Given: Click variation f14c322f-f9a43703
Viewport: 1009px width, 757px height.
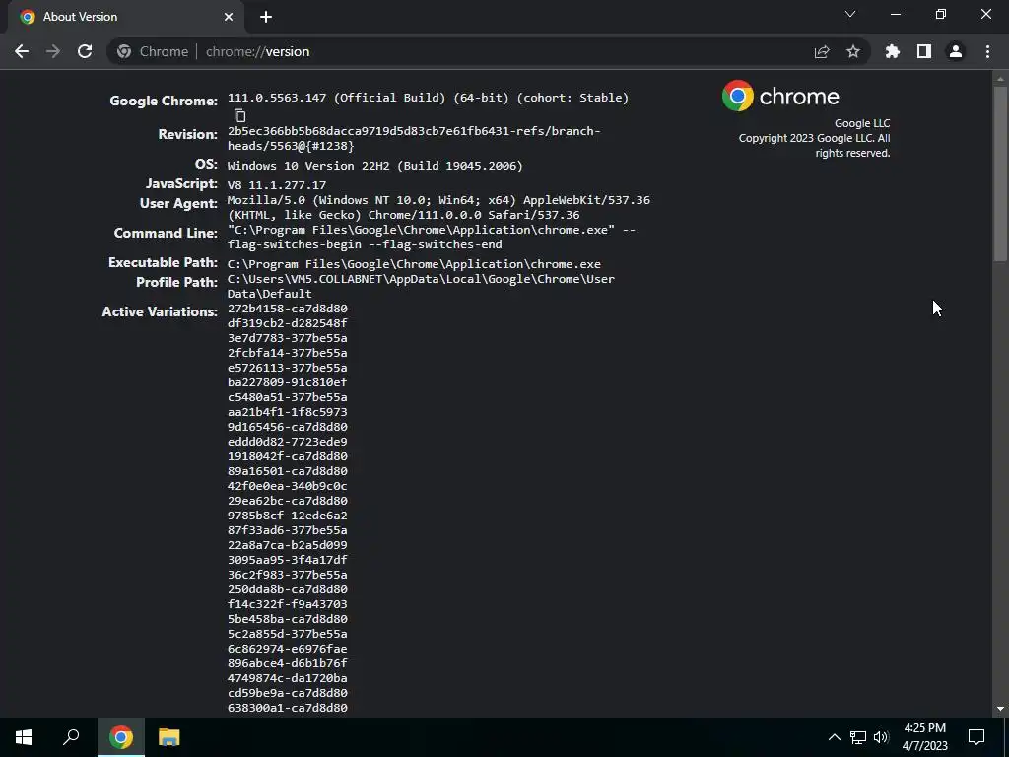Looking at the screenshot, I should 287,604.
